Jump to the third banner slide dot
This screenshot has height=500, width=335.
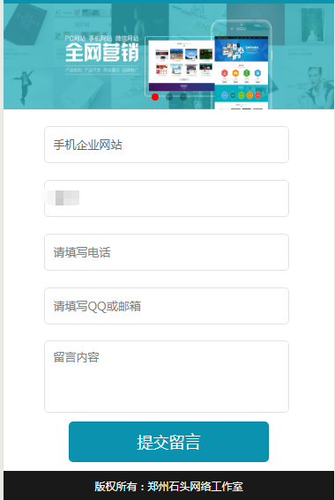[x=183, y=97]
